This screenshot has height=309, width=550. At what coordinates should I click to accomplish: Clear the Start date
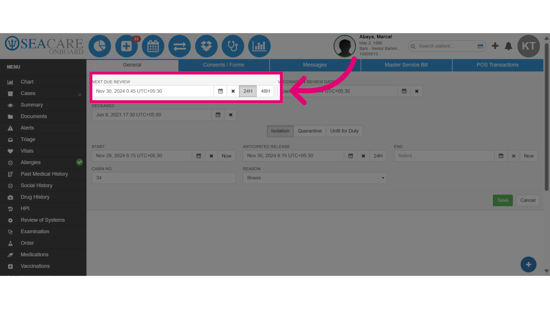point(211,156)
